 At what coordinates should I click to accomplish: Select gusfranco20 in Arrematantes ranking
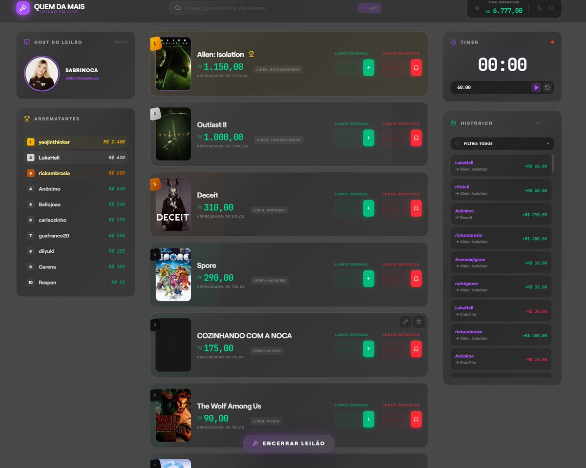click(76, 236)
